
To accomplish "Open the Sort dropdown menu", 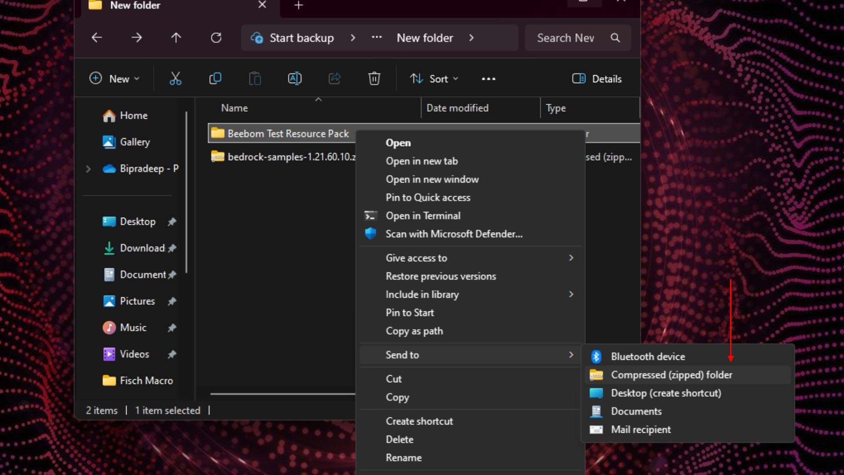I will click(434, 79).
